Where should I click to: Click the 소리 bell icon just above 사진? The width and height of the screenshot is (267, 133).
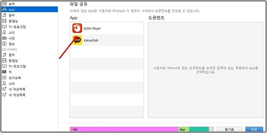pyautogui.click(x=4, y=33)
